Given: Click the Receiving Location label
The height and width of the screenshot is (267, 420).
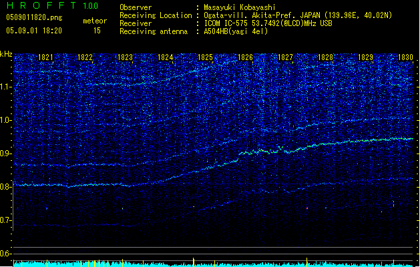Looking at the screenshot, I should (156, 15).
